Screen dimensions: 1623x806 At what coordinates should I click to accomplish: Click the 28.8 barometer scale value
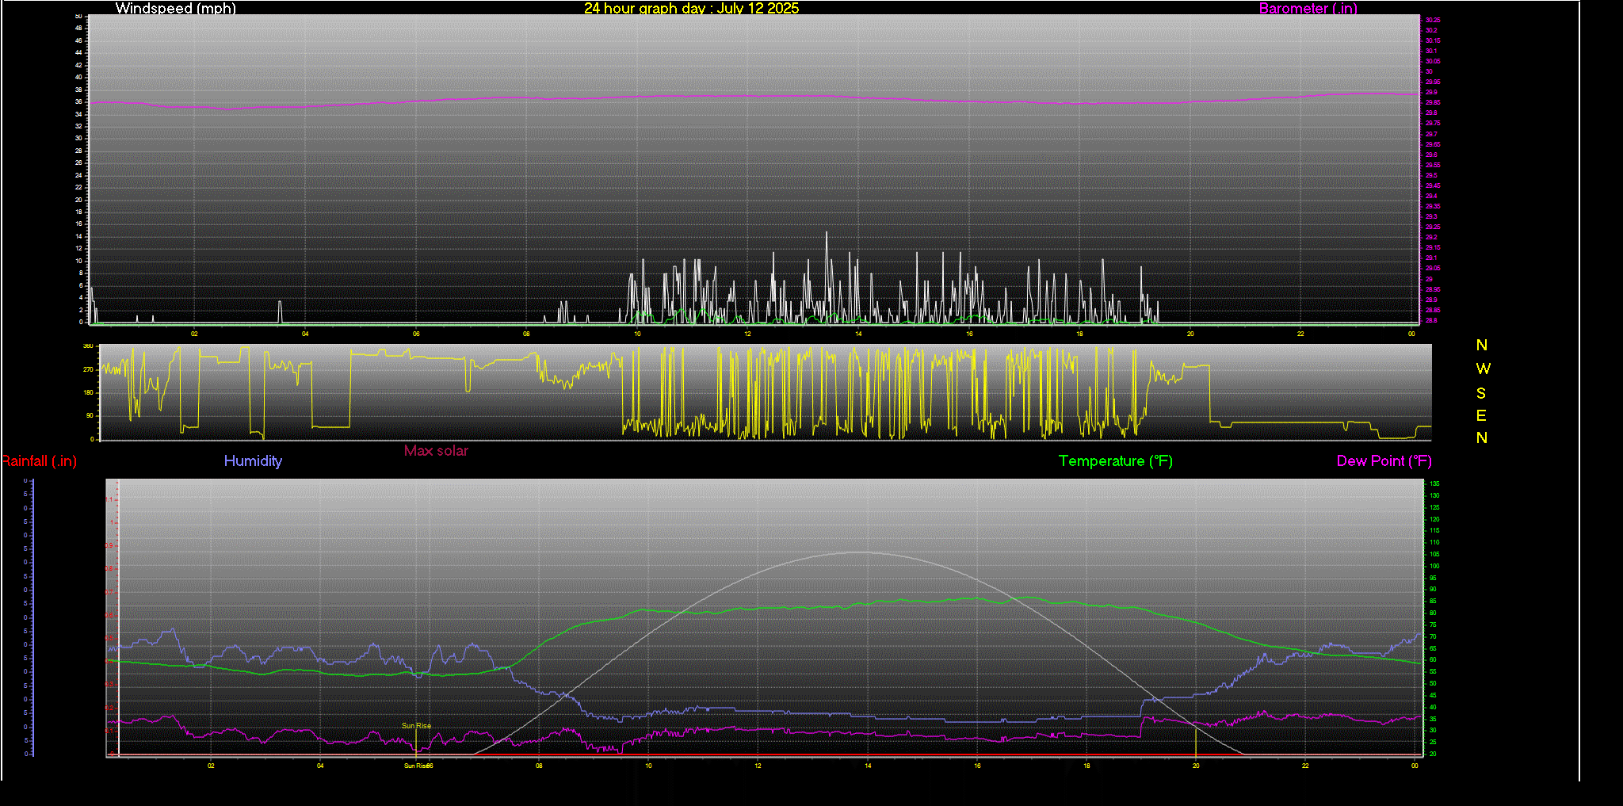[x=1431, y=321]
